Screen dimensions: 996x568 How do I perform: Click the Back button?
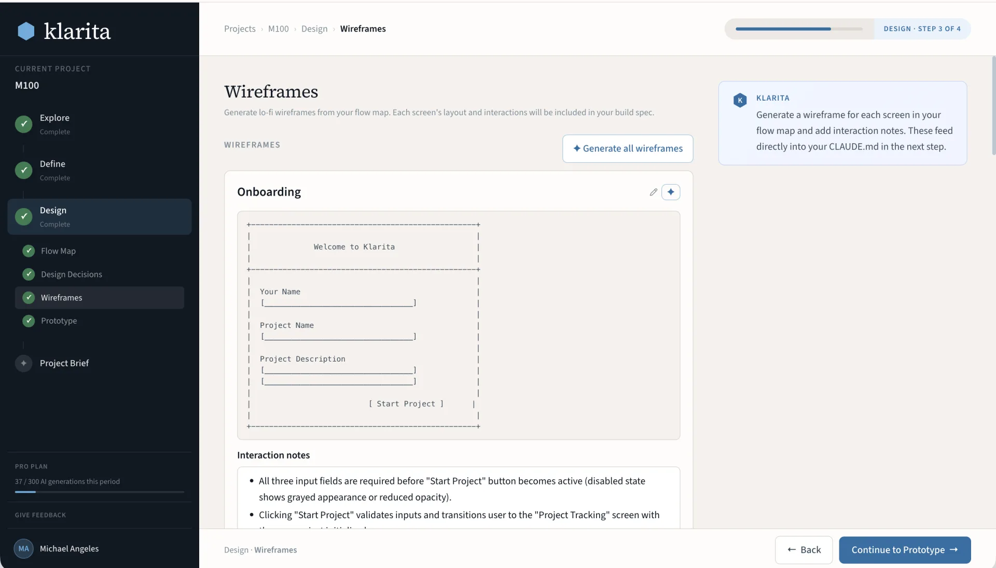(804, 550)
